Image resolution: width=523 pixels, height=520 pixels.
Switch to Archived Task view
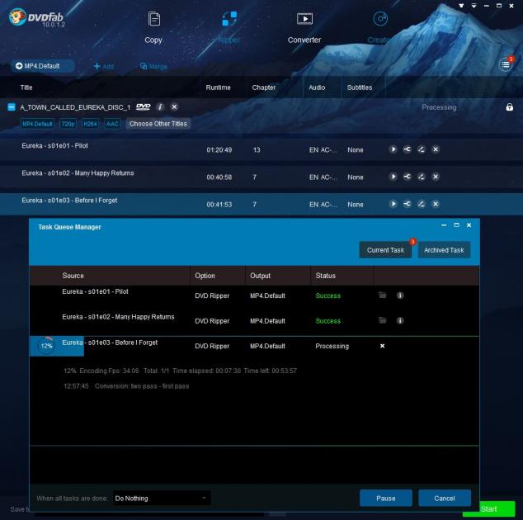pyautogui.click(x=444, y=250)
